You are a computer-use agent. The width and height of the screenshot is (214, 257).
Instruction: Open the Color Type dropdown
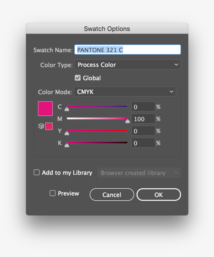[127, 65]
